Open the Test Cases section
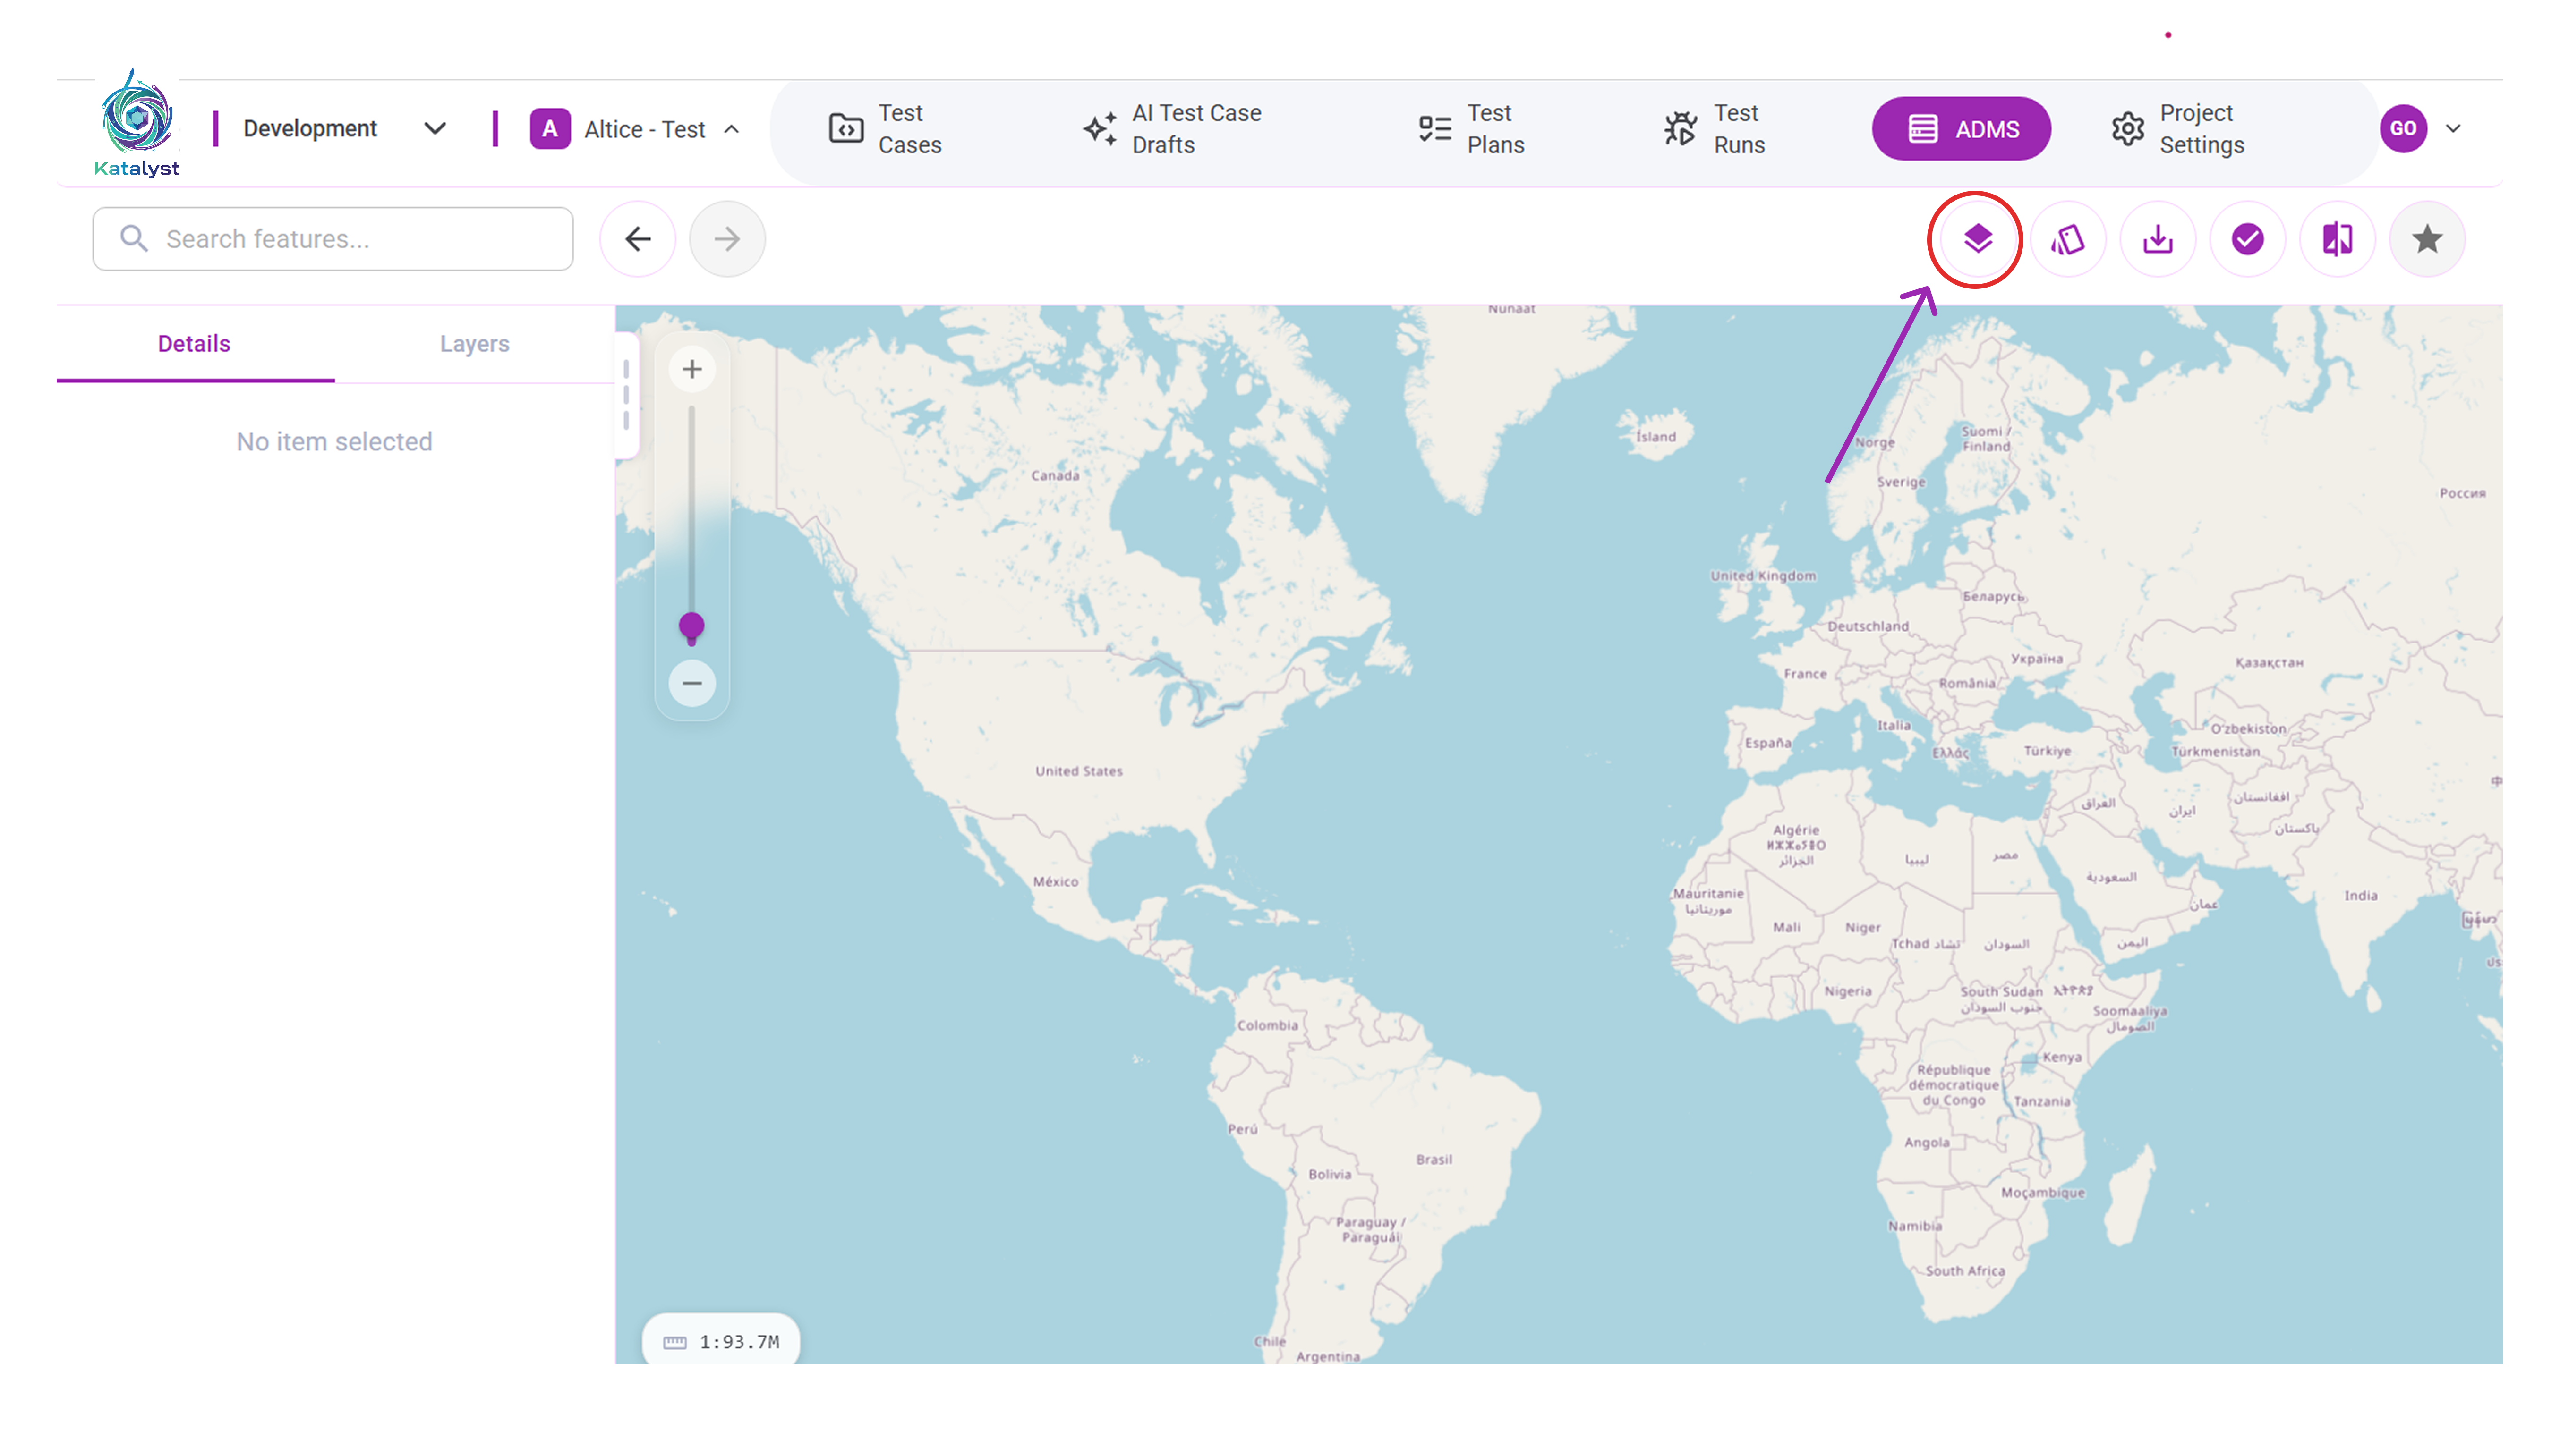The width and height of the screenshot is (2560, 1456). pos(887,129)
